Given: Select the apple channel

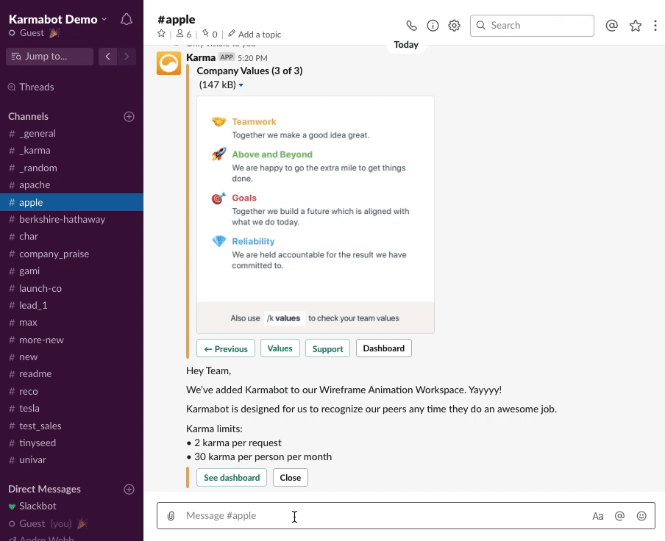Looking at the screenshot, I should (x=71, y=202).
